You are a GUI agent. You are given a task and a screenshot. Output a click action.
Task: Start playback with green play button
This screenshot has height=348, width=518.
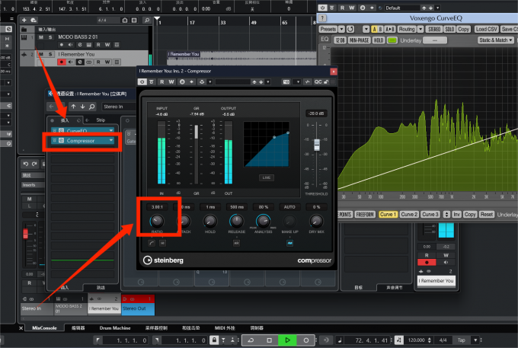[x=287, y=340]
